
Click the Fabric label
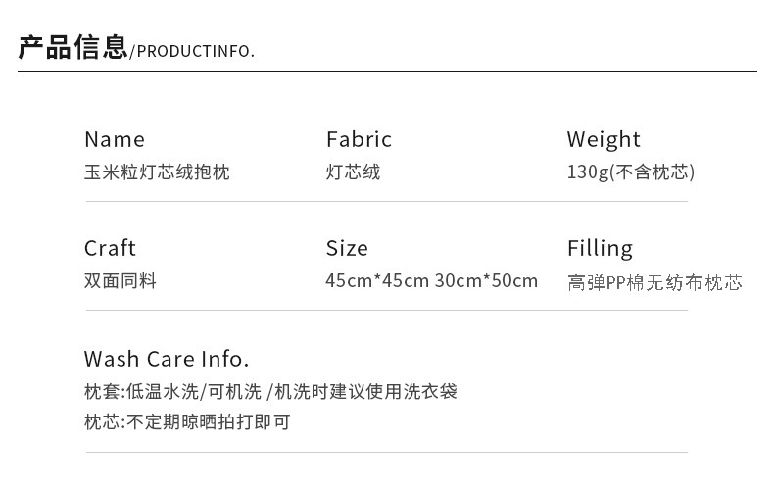coord(359,139)
